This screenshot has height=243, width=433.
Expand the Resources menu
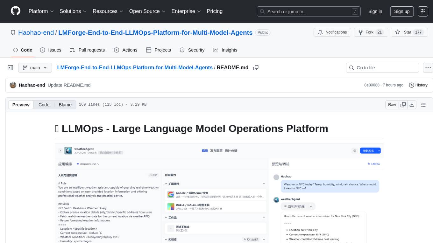click(x=108, y=11)
